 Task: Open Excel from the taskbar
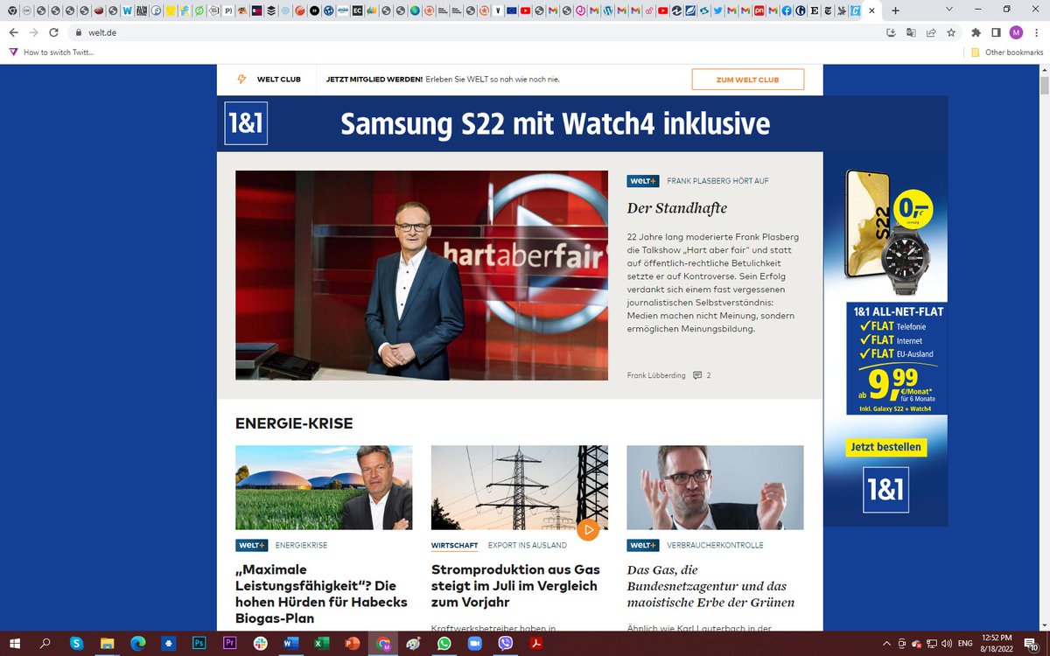pyautogui.click(x=321, y=643)
